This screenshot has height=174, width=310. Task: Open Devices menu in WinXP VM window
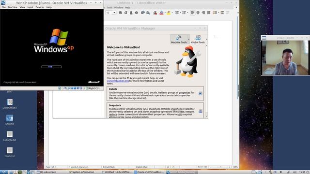click(40, 7)
